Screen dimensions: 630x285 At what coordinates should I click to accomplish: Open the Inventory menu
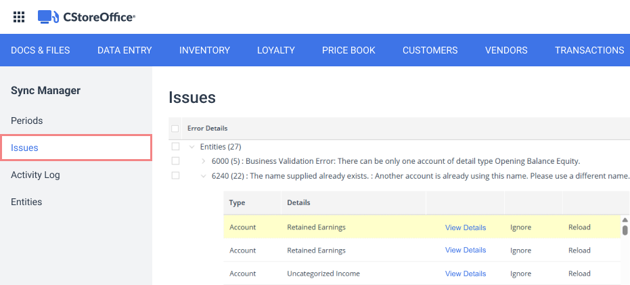tap(204, 50)
